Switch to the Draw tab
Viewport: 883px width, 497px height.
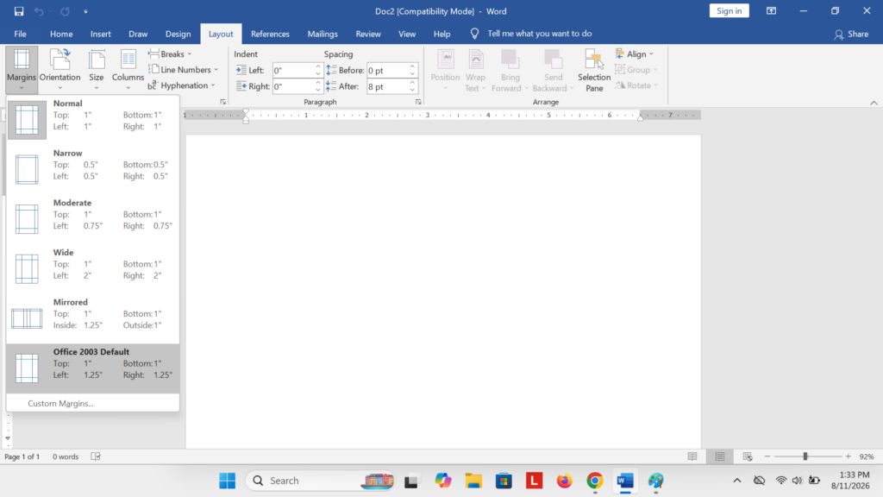tap(138, 34)
